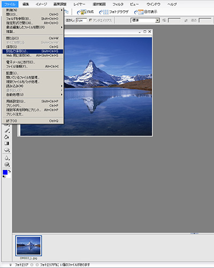Choose プリント注文... menu item
The image size is (214, 268).
click(33, 114)
